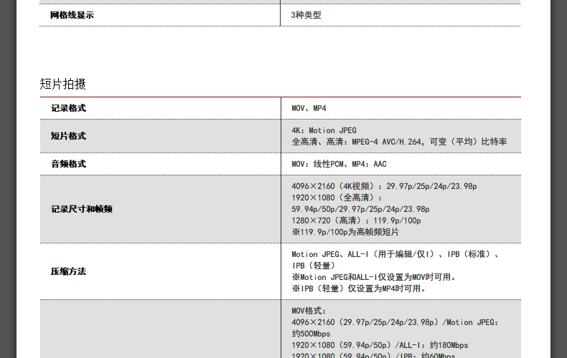Viewport: 567px width, 358px height.
Task: Select the '记录尺寸和帧频' row label
Action: coord(82,209)
